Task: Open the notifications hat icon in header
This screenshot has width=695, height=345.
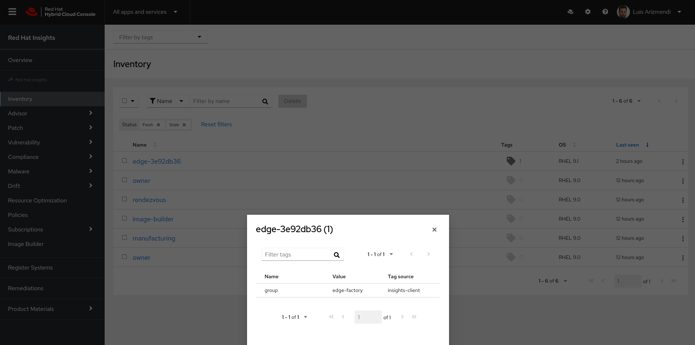Action: [570, 12]
